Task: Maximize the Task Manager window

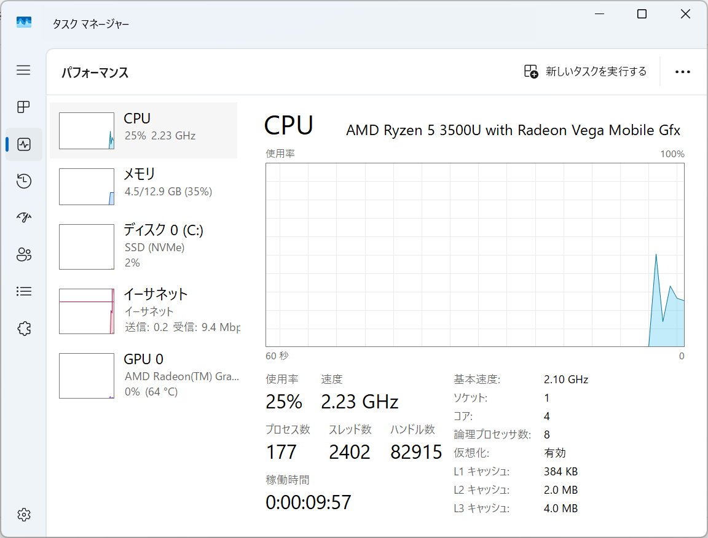Action: (642, 14)
